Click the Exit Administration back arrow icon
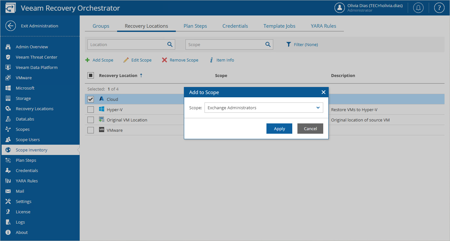The height and width of the screenshot is (241, 450). (x=11, y=26)
